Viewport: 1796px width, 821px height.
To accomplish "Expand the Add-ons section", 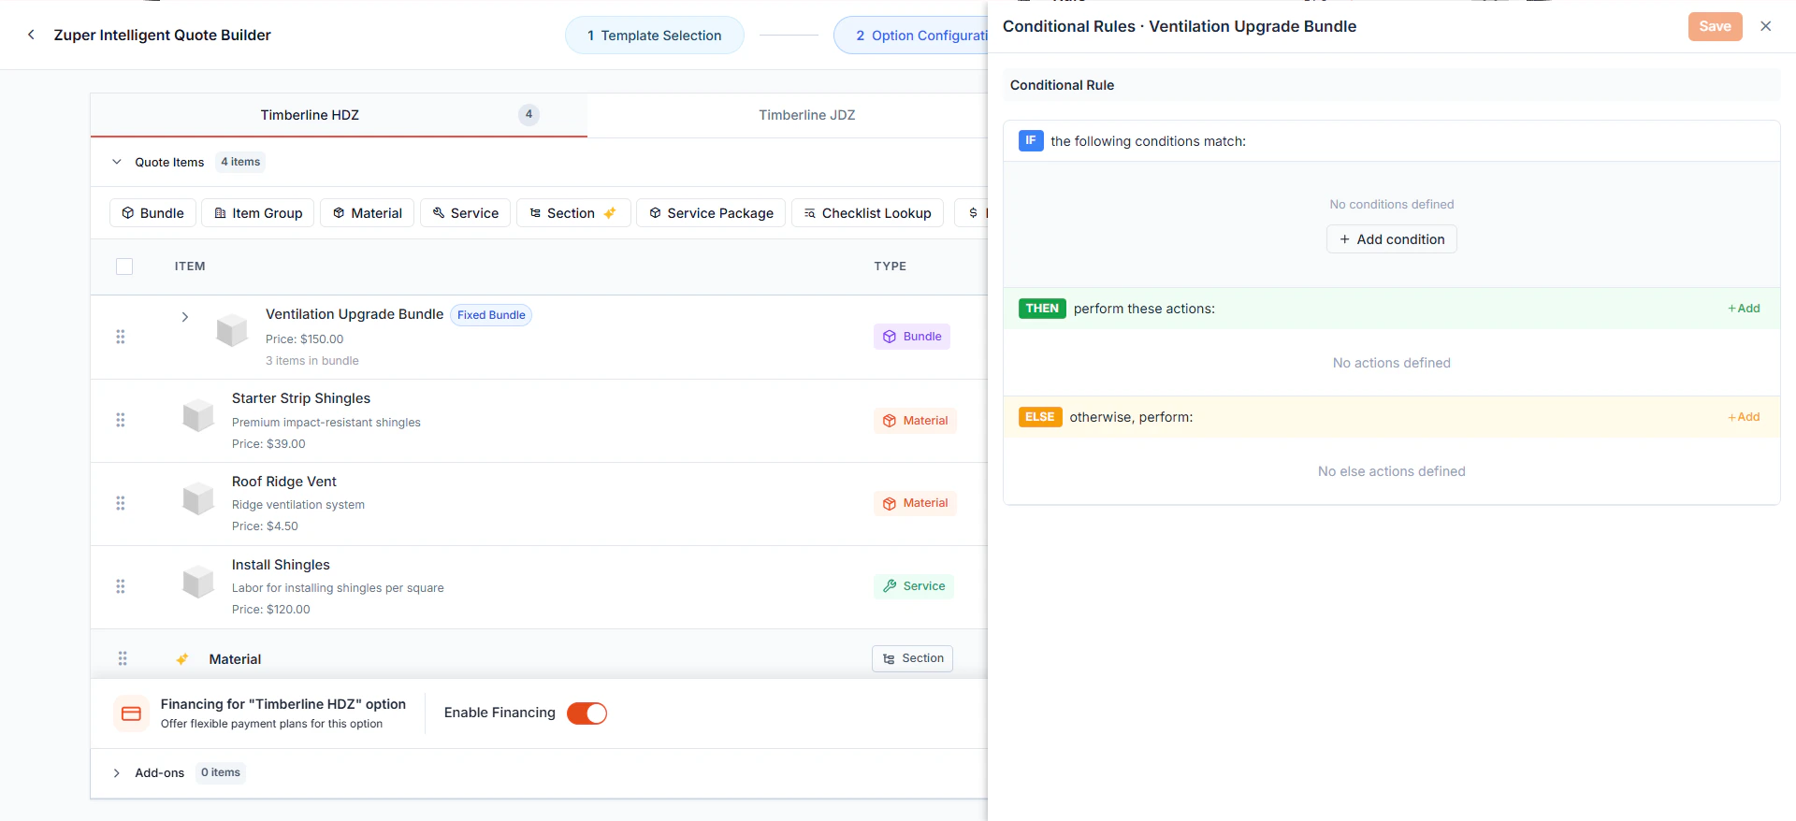I will pos(117,772).
